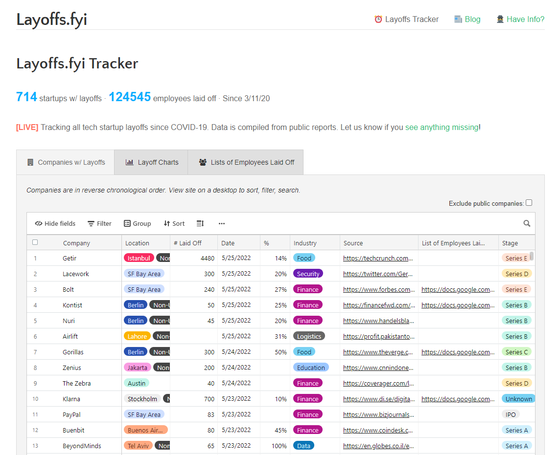Screen dimensions: 560x455
Task: Click the Jakarta location tag for Zenius
Action: (x=138, y=368)
